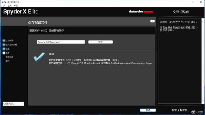Viewport: 205px width, 115px height.
Task: Close the SpyderXElite window
Action: 201,2
